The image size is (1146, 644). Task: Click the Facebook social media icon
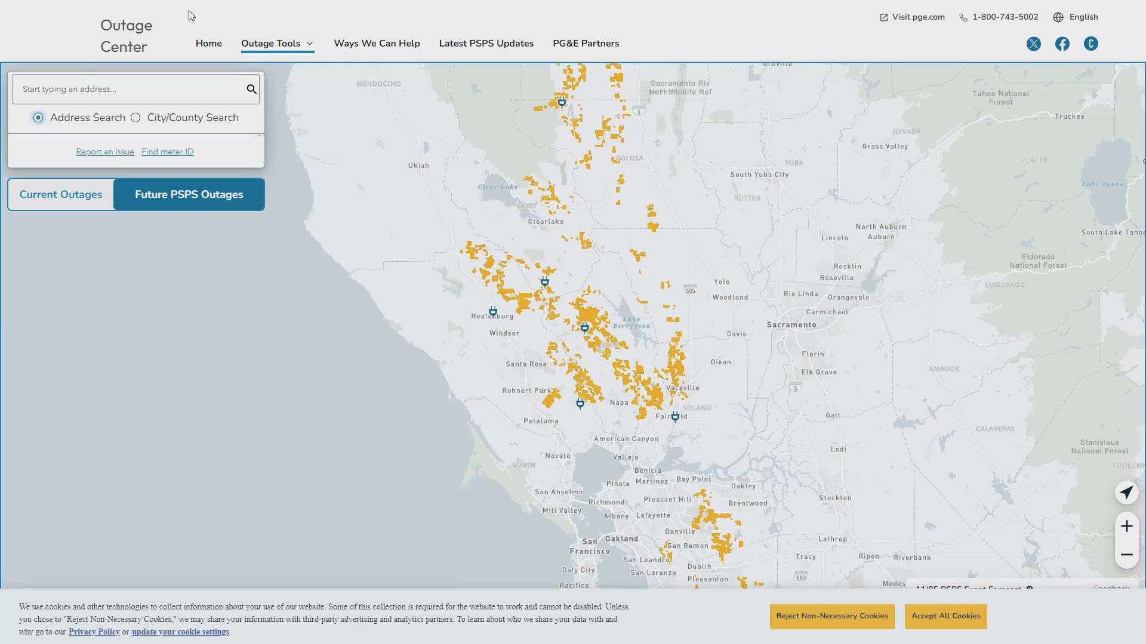[1062, 42]
